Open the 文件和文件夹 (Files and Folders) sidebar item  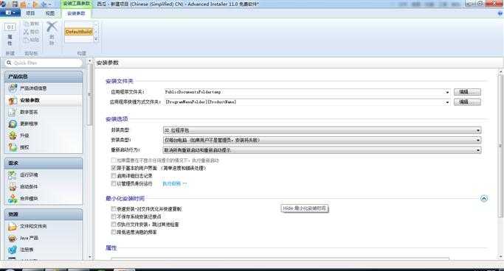44,226
